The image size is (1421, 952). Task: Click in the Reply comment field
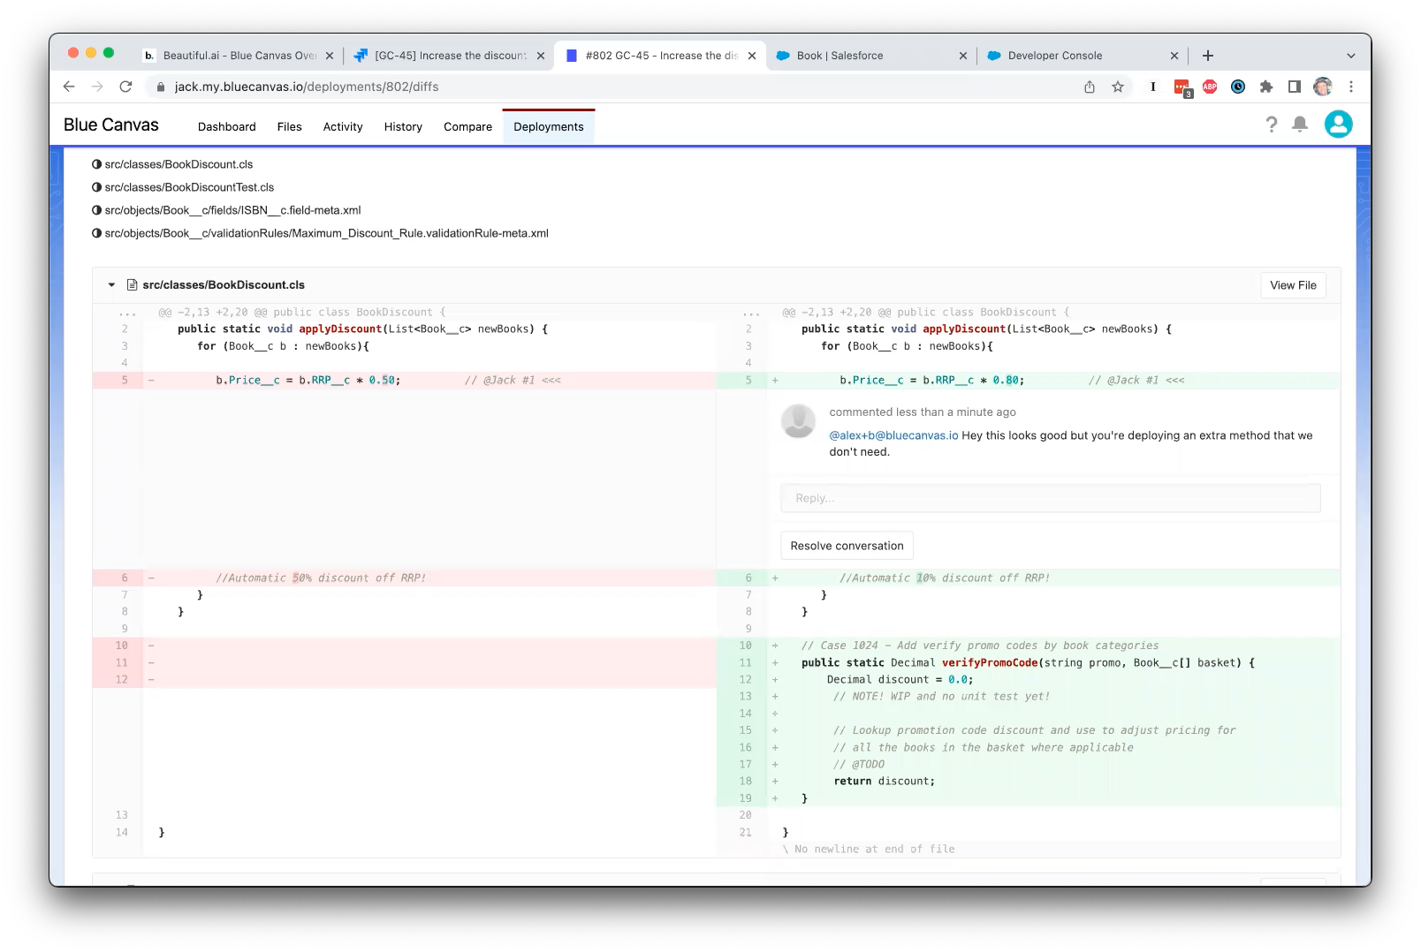click(1051, 498)
